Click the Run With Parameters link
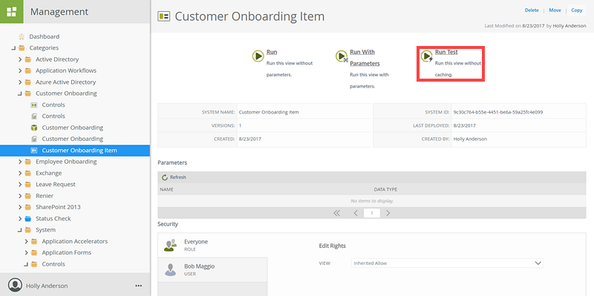This screenshot has width=594, height=296. (365, 58)
